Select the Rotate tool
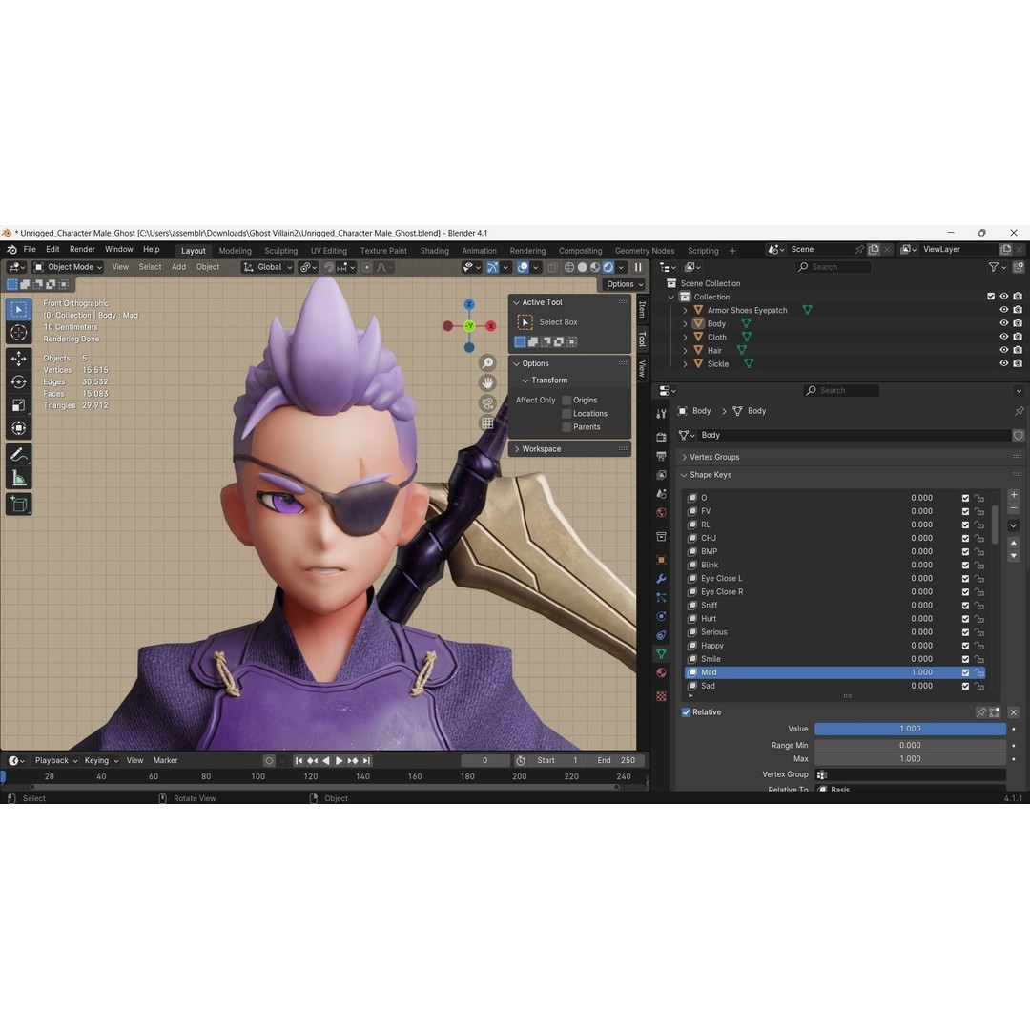The image size is (1030, 1030). (18, 381)
